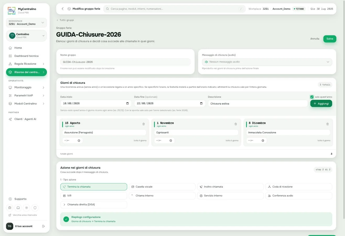The image size is (345, 236).
Task: Click the green Salva button
Action: coord(330,39)
